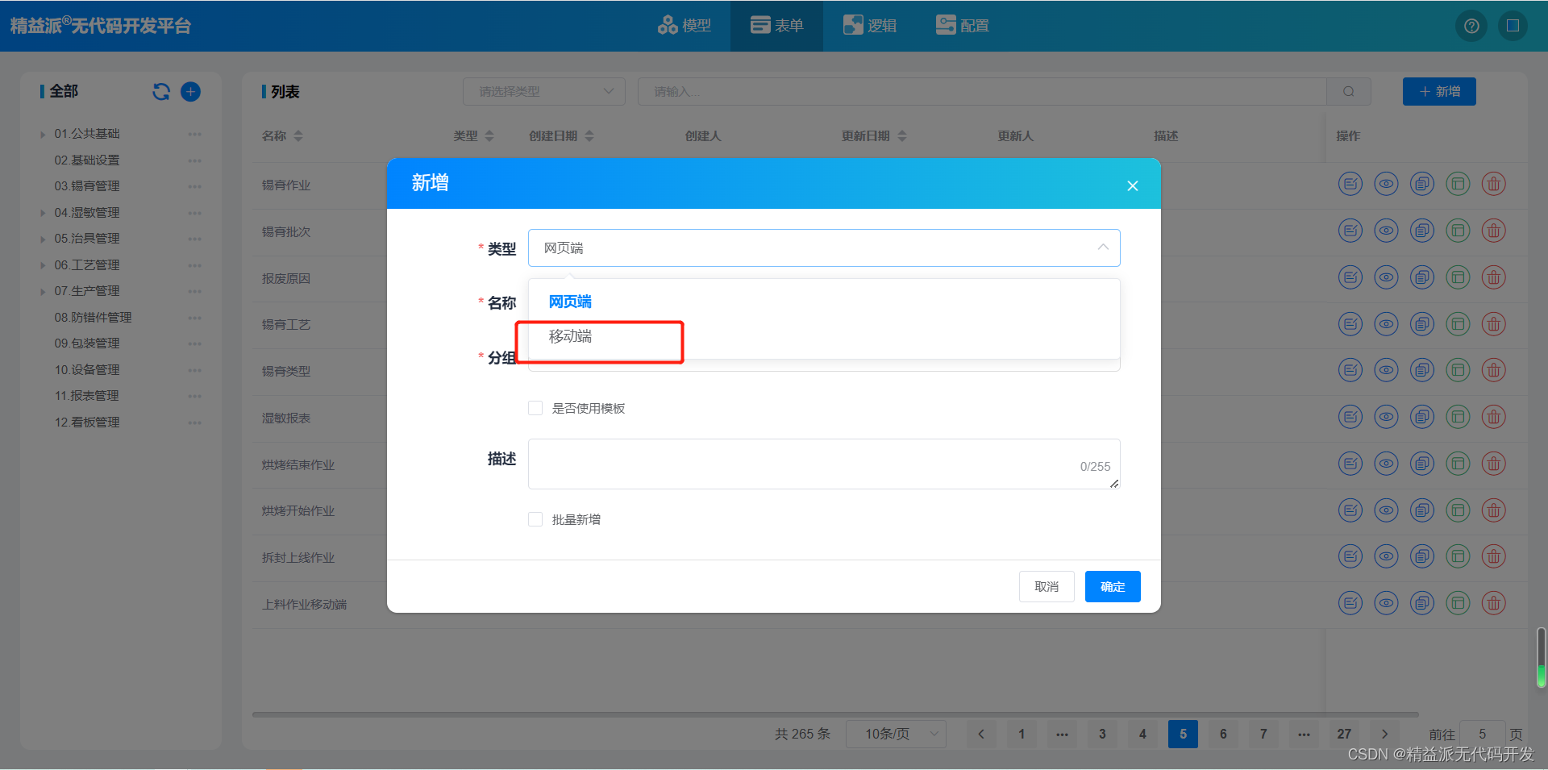1548x770 pixels.
Task: Select the 模型 module icon in top navbar
Action: click(x=668, y=25)
